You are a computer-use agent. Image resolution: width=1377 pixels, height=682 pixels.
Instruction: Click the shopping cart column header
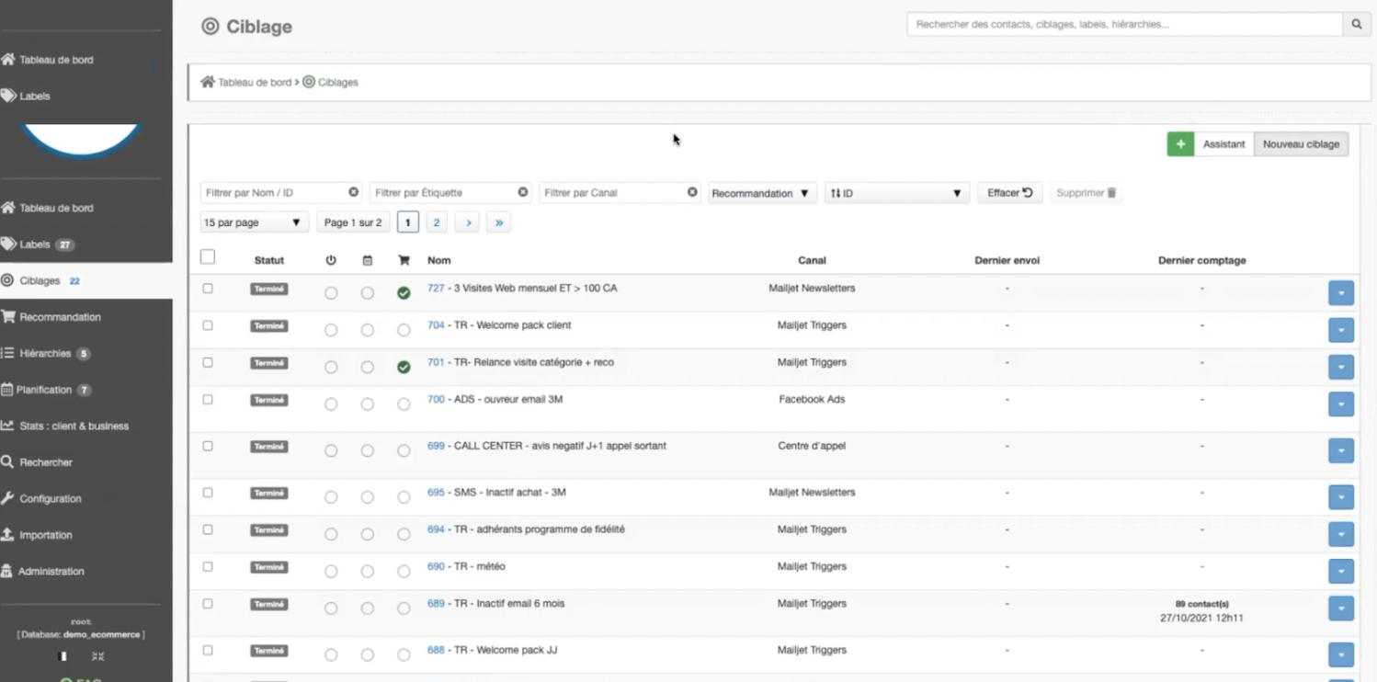pyautogui.click(x=404, y=260)
